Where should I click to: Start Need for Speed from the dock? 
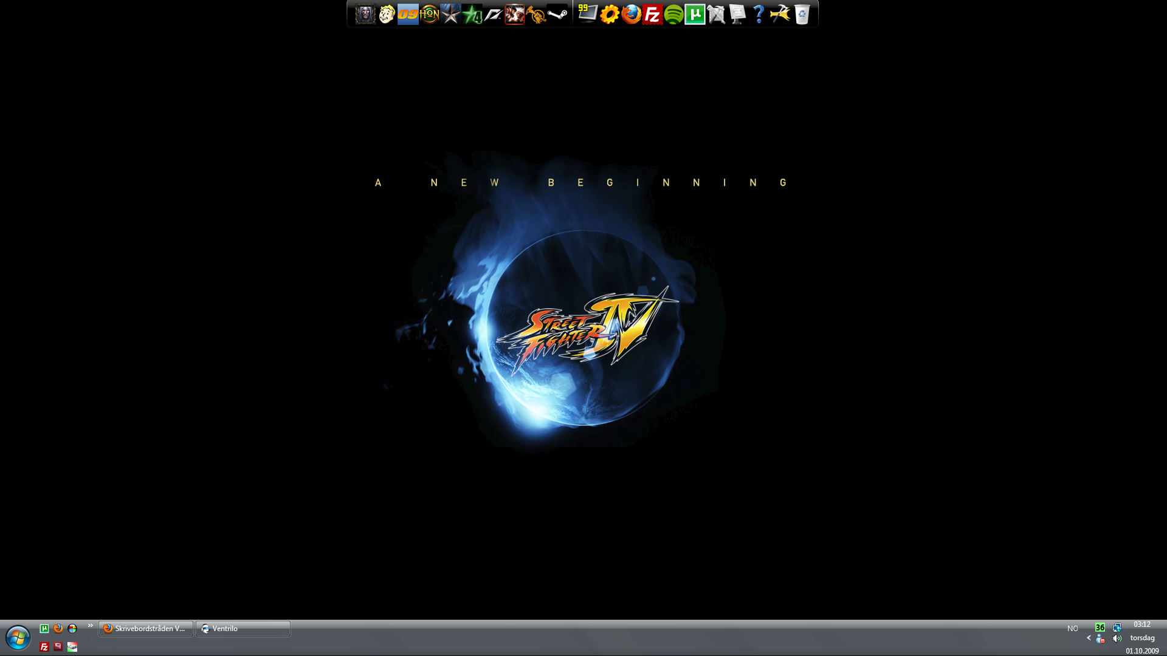click(x=494, y=14)
